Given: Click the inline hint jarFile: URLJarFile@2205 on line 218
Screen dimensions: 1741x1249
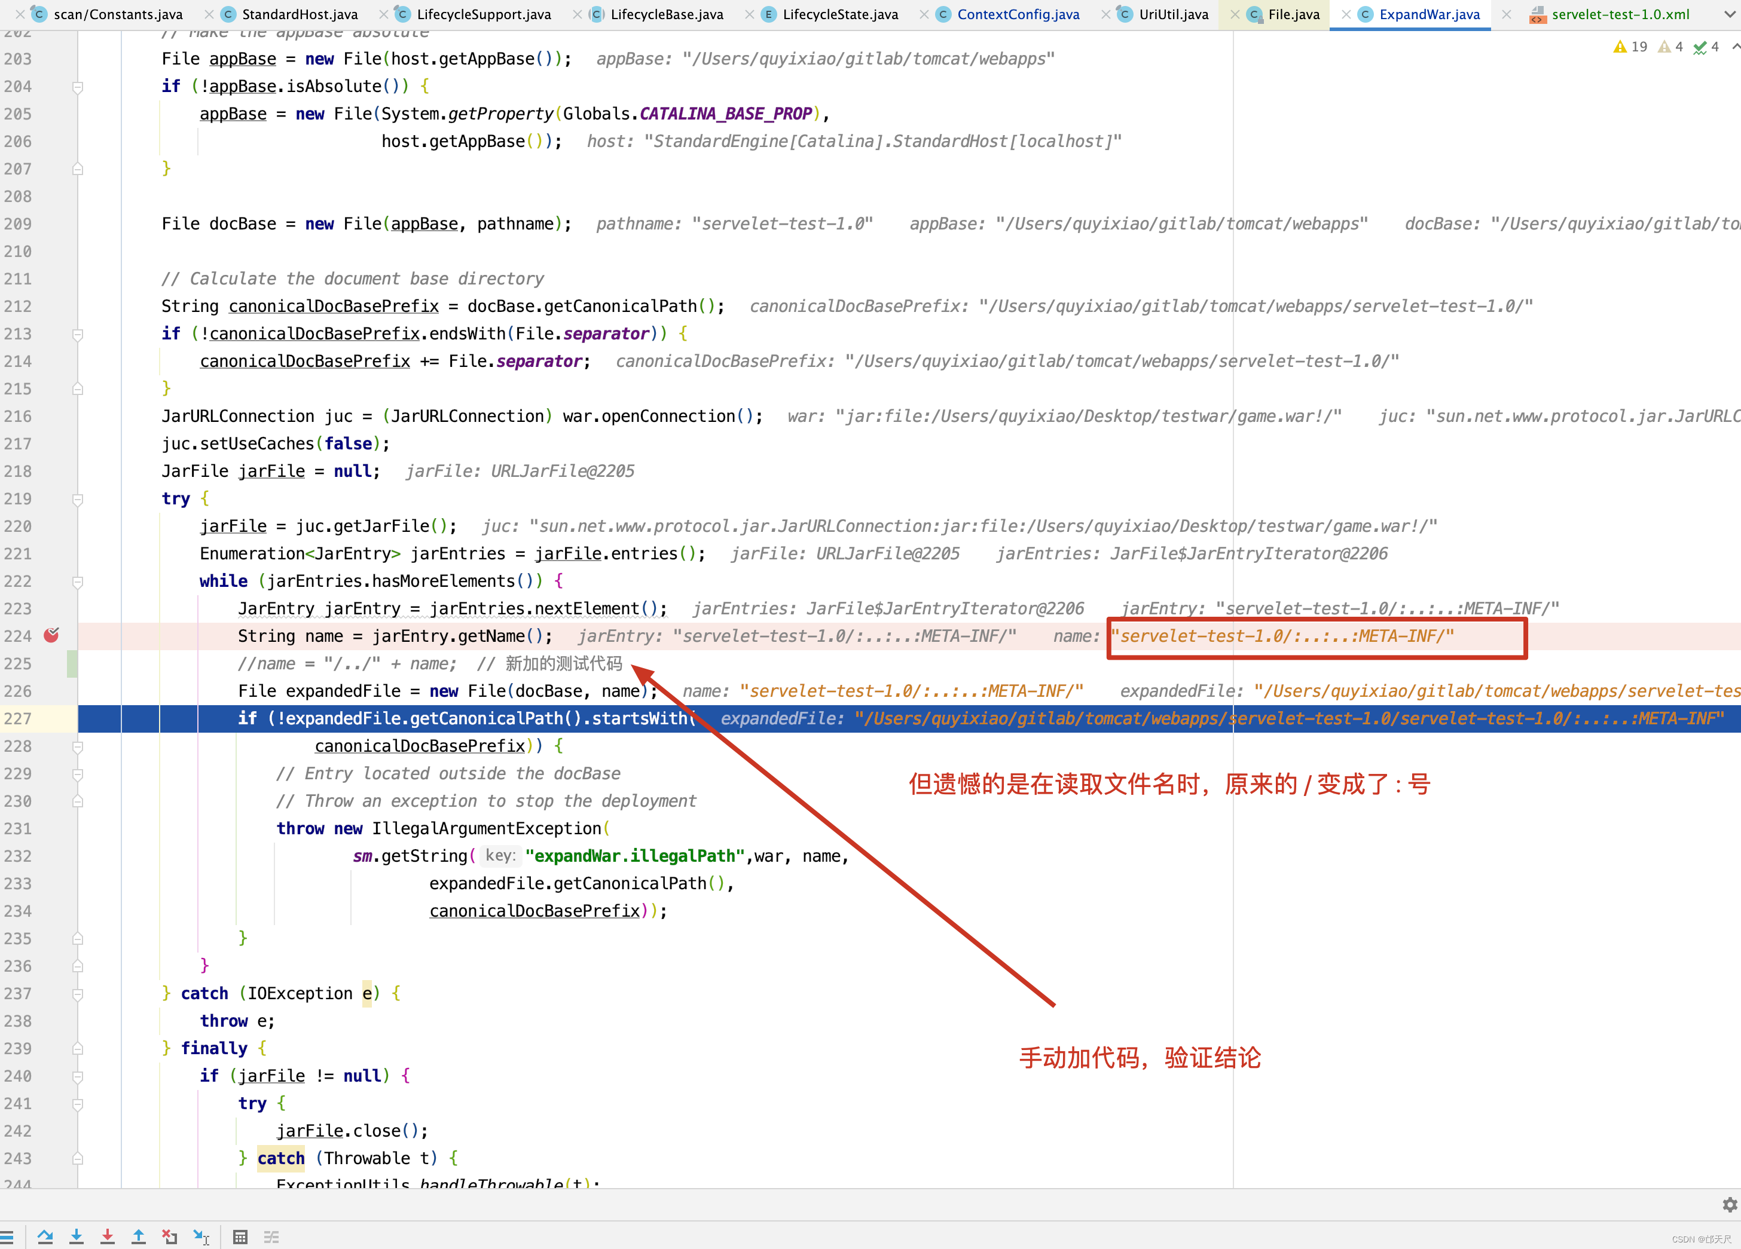Looking at the screenshot, I should pyautogui.click(x=521, y=471).
